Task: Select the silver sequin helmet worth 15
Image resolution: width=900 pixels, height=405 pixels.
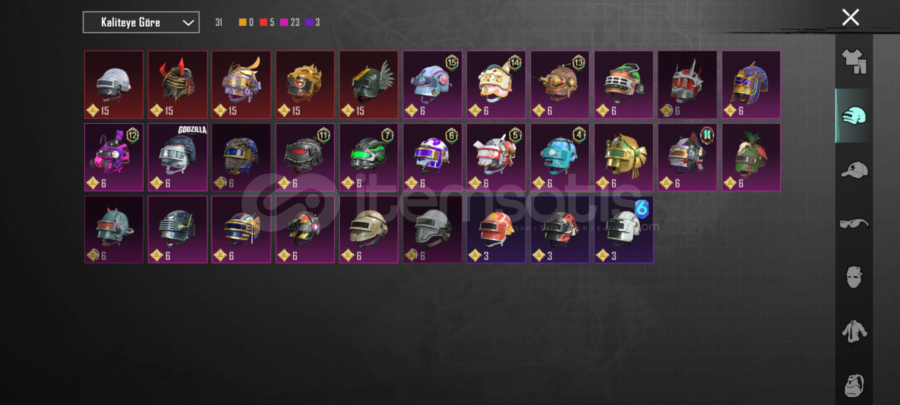Action: pyautogui.click(x=114, y=85)
